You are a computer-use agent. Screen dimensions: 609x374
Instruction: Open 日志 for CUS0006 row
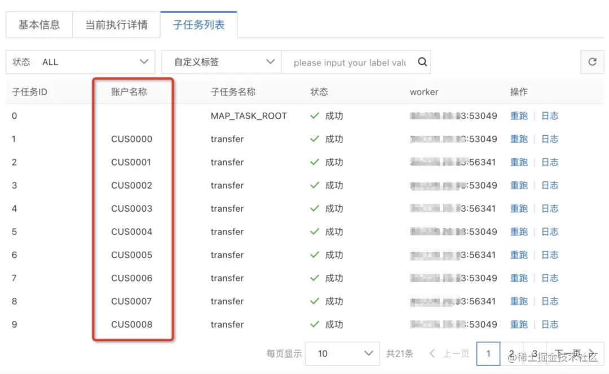pyautogui.click(x=550, y=278)
